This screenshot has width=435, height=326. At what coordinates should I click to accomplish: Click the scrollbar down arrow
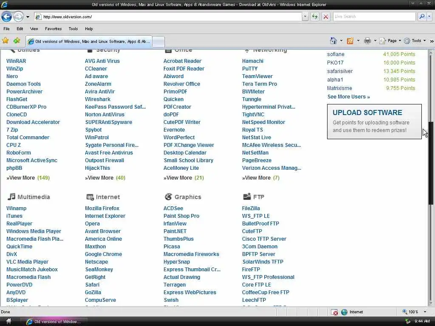pos(431,303)
